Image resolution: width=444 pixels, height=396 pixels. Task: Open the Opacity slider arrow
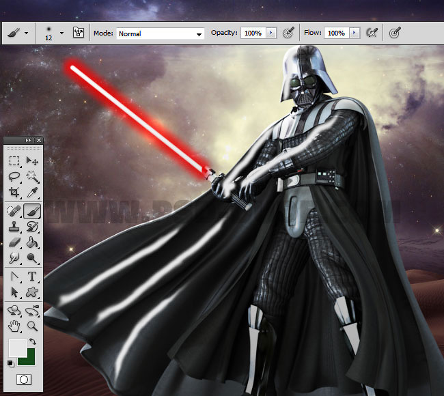point(271,33)
